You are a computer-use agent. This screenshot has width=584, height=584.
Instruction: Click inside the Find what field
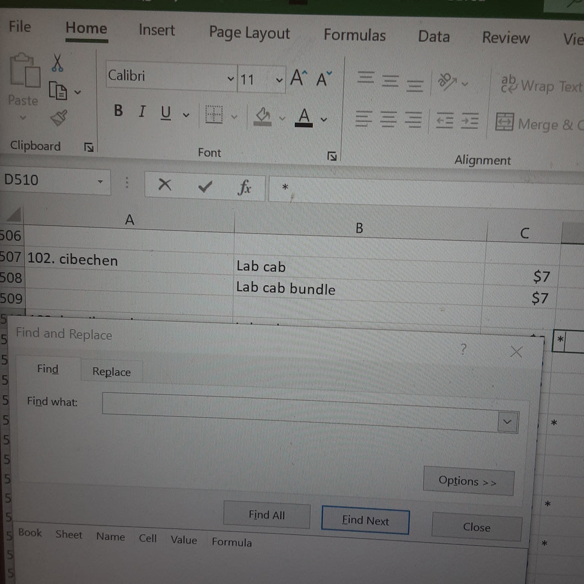pyautogui.click(x=300, y=412)
